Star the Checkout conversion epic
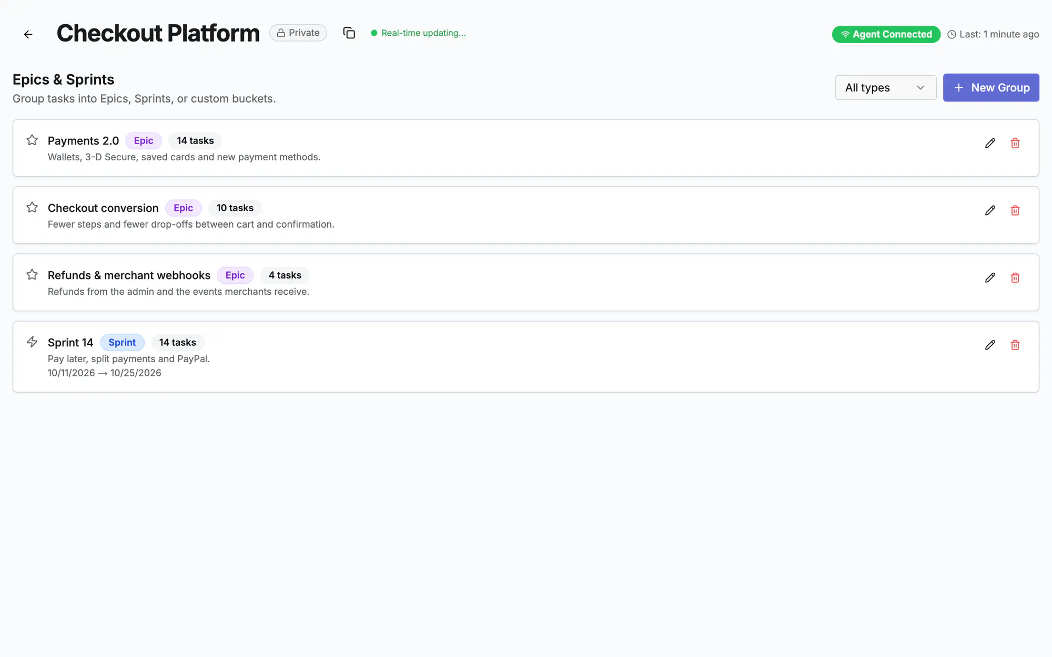This screenshot has height=657, width=1052. point(32,208)
